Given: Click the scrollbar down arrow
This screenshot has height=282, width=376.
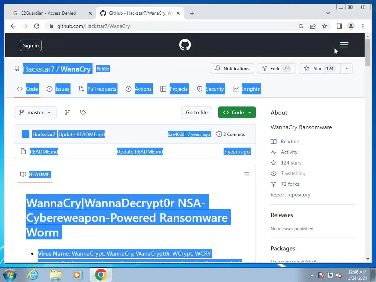Looking at the screenshot, I should [x=368, y=259].
